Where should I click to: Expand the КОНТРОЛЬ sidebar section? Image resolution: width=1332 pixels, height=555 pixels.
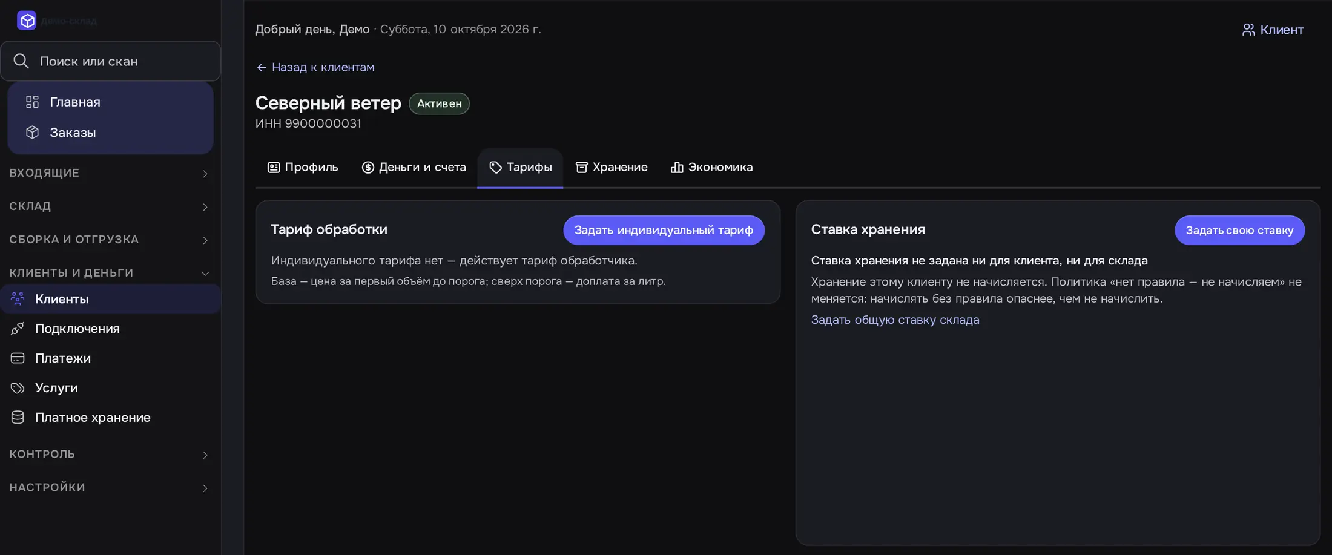point(110,454)
